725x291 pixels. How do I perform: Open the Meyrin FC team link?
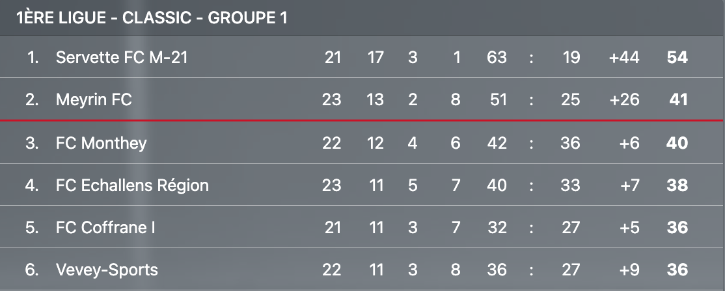coord(94,100)
